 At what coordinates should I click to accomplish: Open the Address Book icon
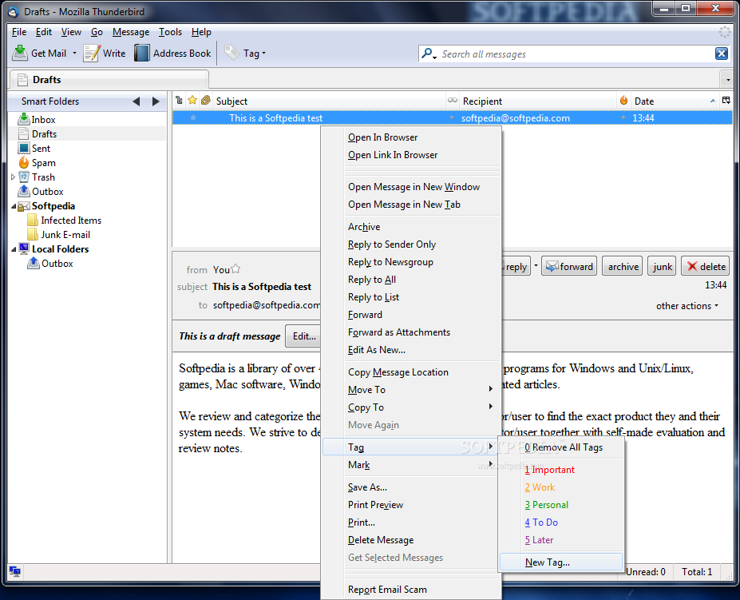point(141,53)
